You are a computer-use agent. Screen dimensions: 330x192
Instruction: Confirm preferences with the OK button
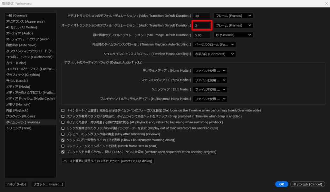coord(282,184)
